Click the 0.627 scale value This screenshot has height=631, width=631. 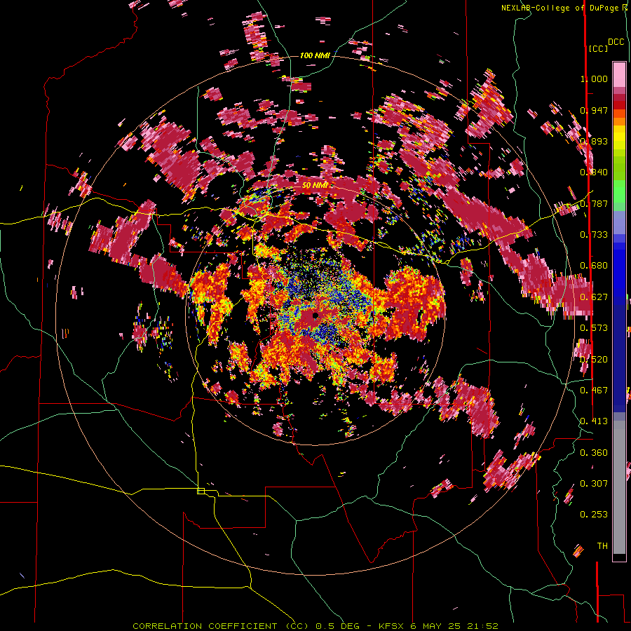(x=594, y=297)
